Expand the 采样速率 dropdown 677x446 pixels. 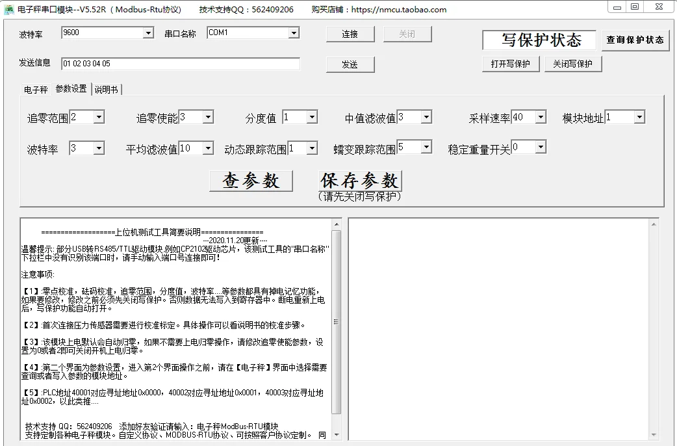[x=541, y=117]
